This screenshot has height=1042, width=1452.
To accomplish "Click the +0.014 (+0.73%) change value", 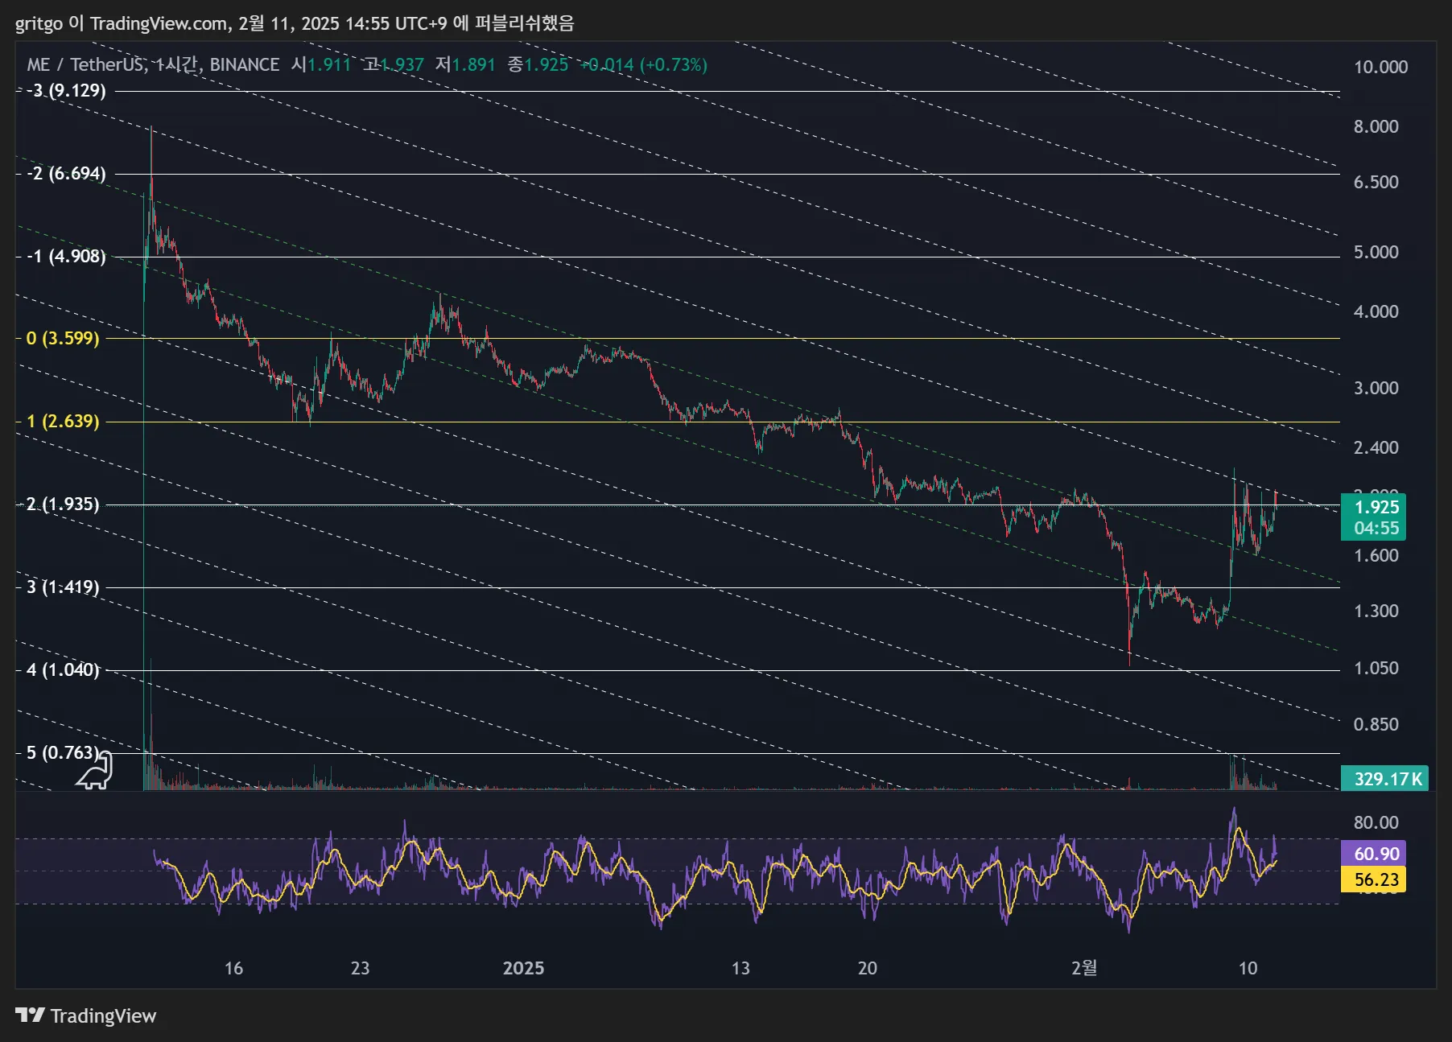I will tap(644, 64).
